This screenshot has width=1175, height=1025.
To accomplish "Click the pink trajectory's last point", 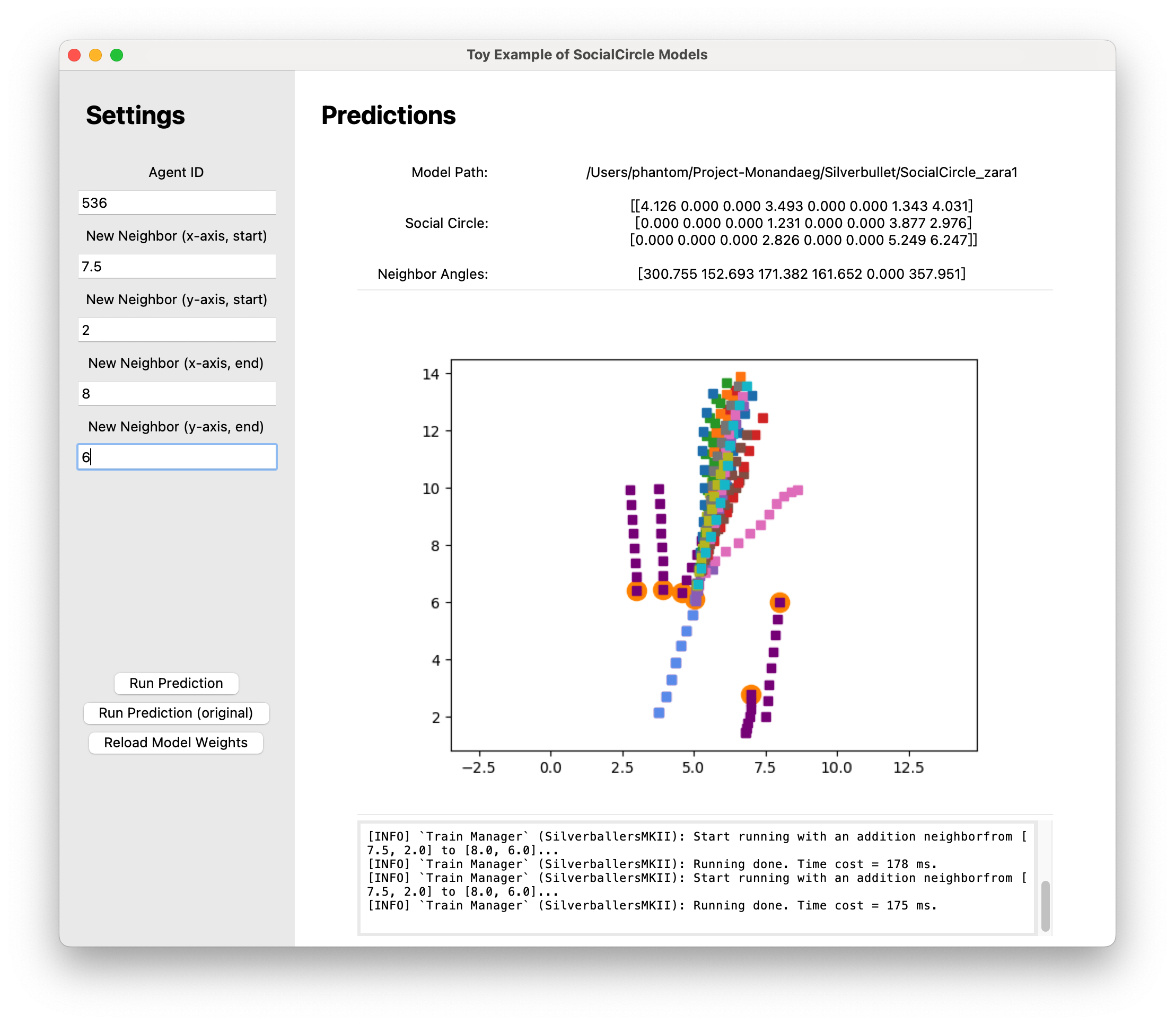I will (799, 490).
